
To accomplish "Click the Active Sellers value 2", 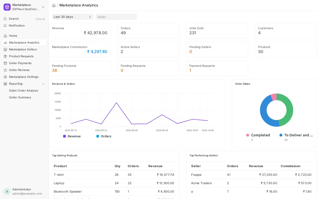I will point(122,52).
